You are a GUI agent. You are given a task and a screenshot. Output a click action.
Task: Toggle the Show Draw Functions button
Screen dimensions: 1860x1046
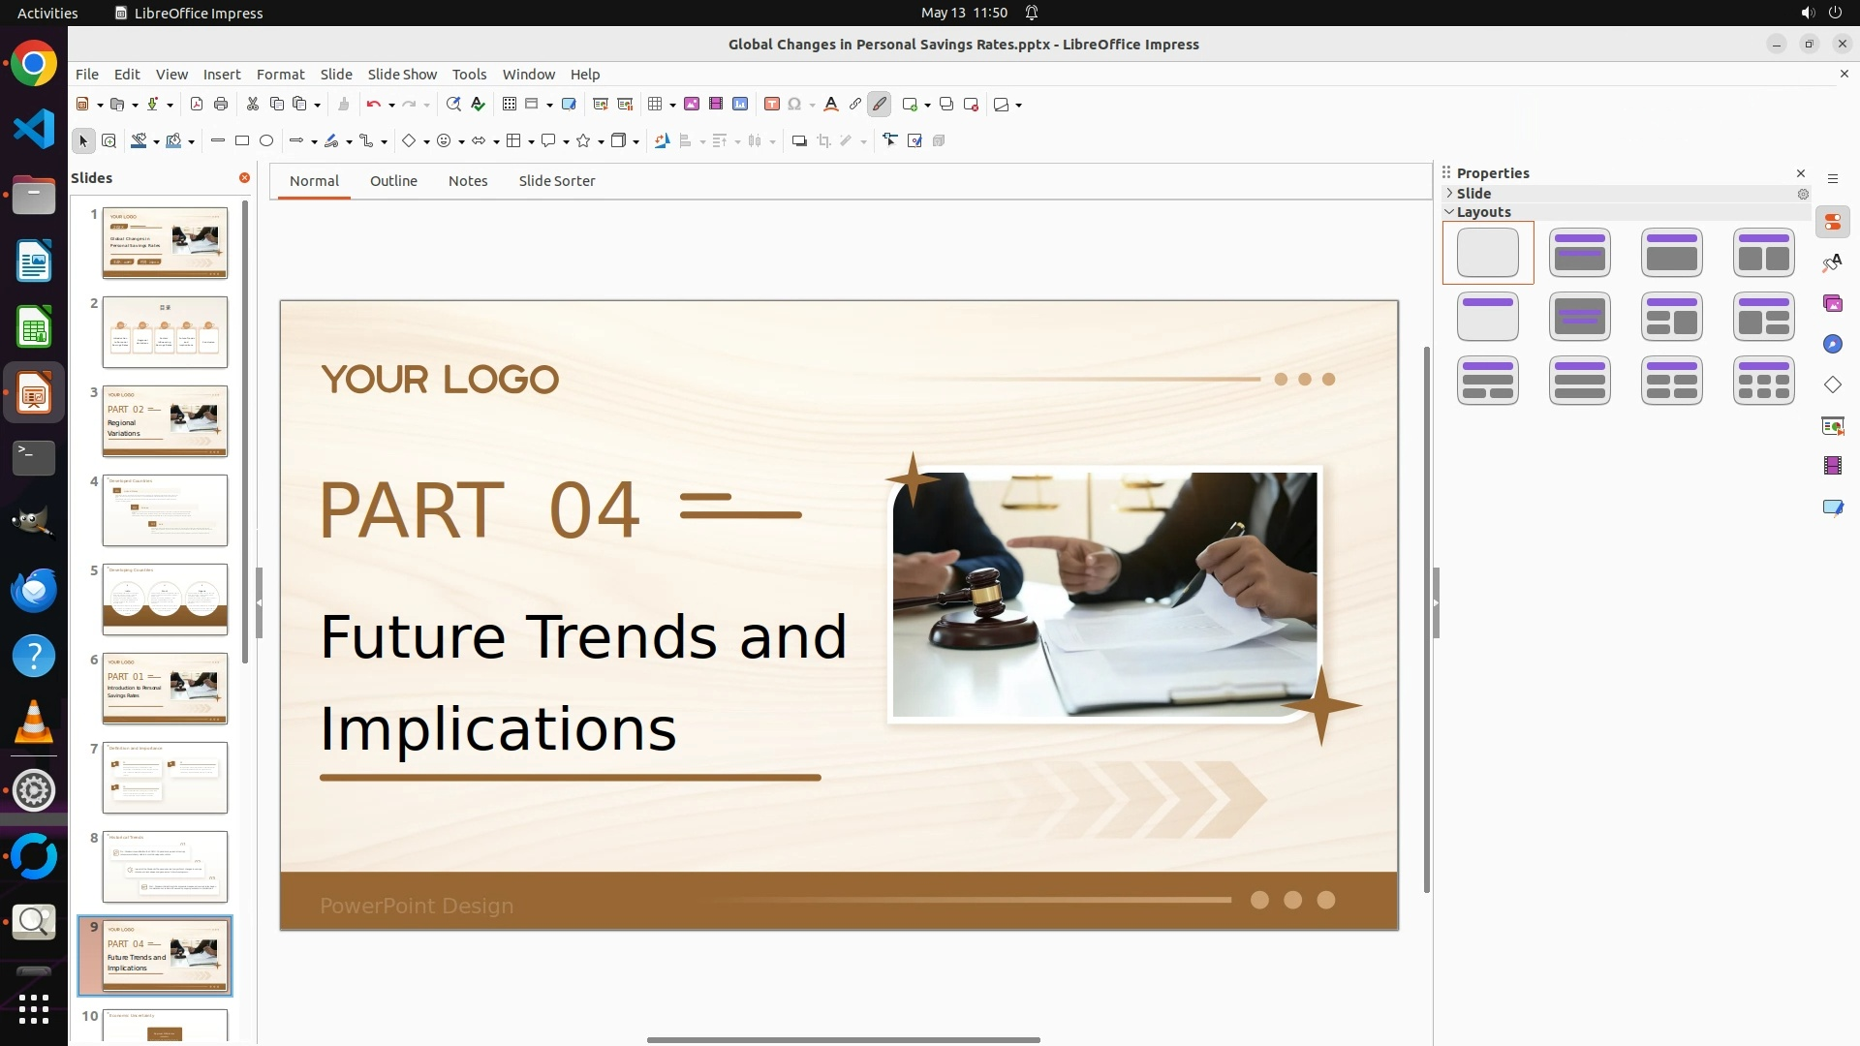(880, 105)
